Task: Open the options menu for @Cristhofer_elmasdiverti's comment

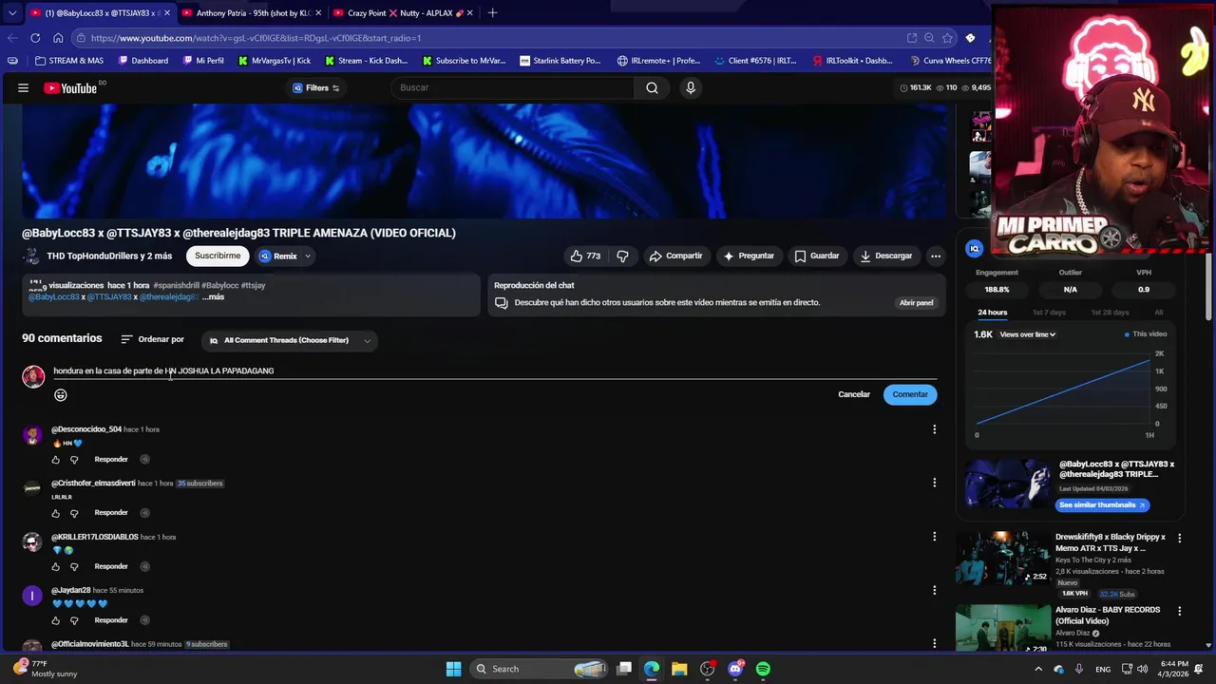Action: click(934, 483)
